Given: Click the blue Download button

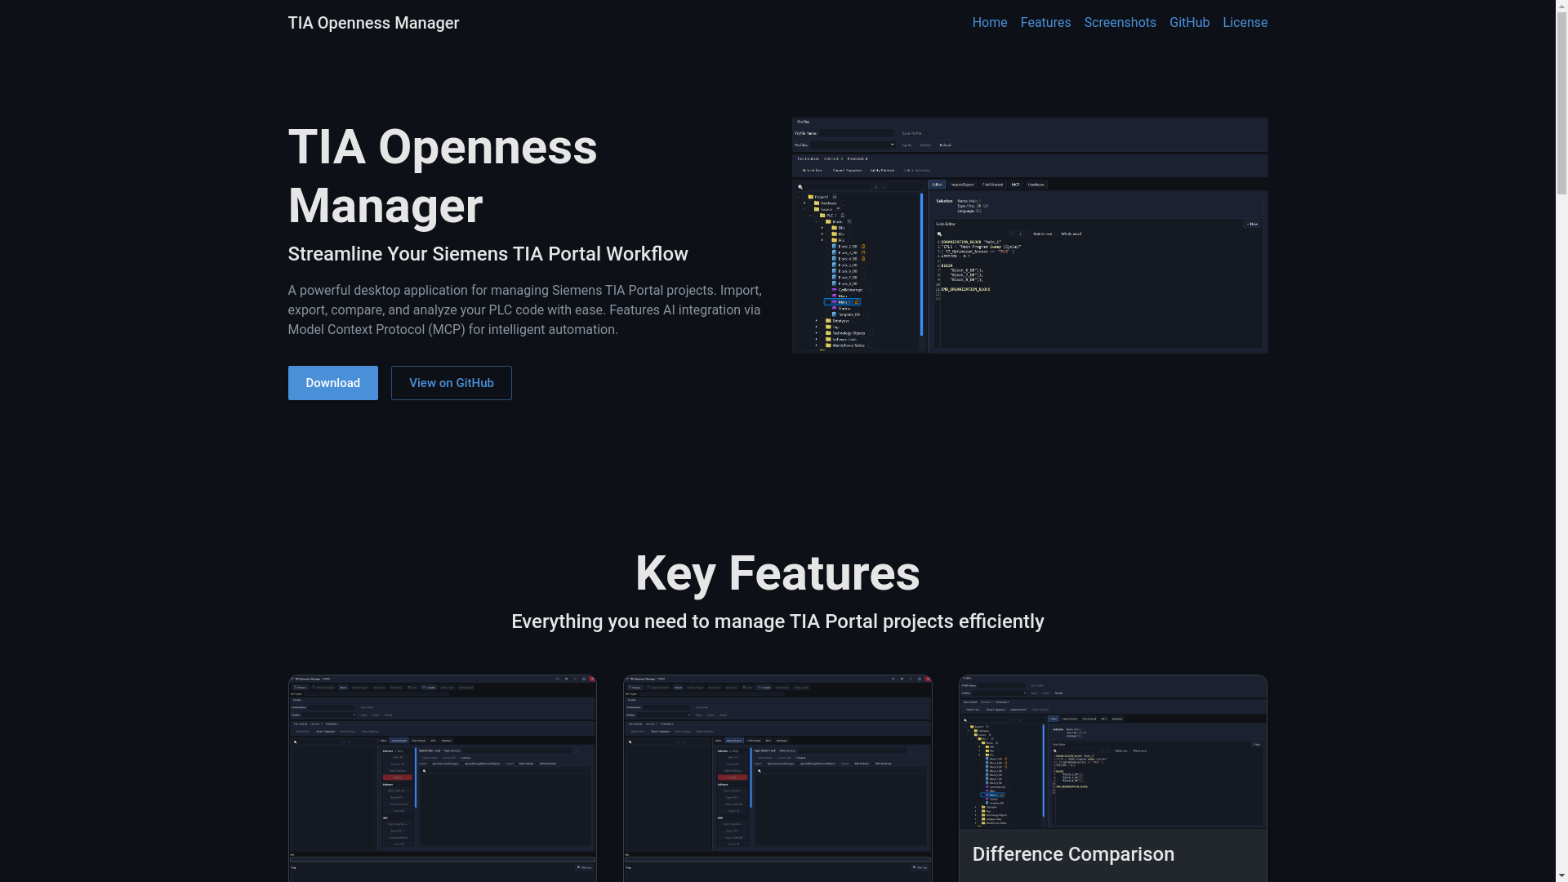Looking at the screenshot, I should pos(332,383).
